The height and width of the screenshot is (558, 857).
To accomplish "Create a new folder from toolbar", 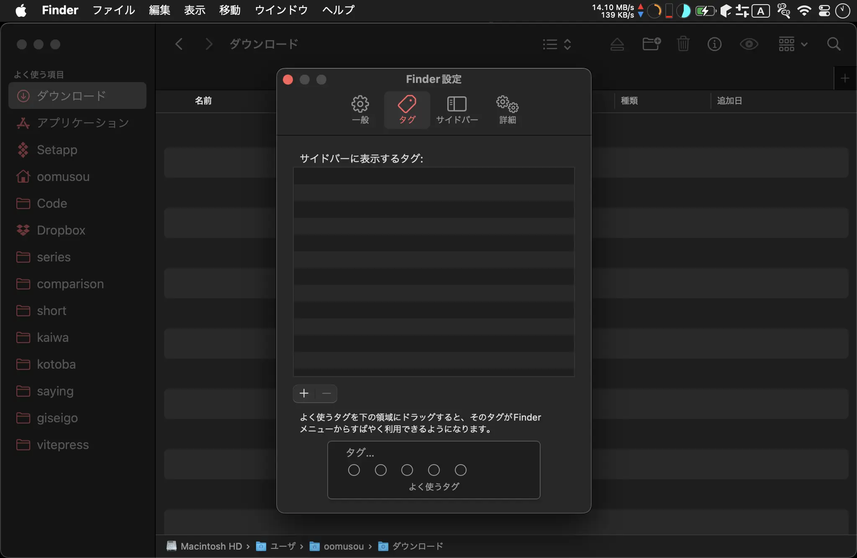I will (652, 44).
